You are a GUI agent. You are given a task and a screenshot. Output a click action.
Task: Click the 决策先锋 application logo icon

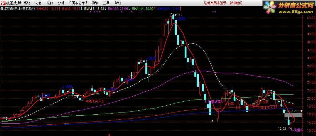[3, 3]
